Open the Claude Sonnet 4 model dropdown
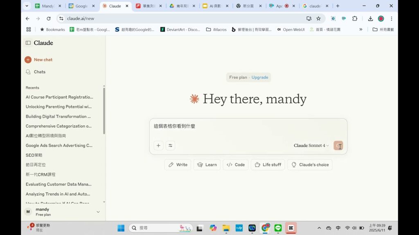The width and height of the screenshot is (419, 235). coord(311,146)
